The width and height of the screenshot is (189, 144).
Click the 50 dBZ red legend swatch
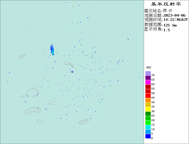click(148, 91)
